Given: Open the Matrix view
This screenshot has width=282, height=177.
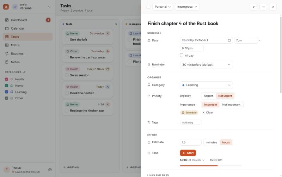Looking at the screenshot, I should click(27, 45).
